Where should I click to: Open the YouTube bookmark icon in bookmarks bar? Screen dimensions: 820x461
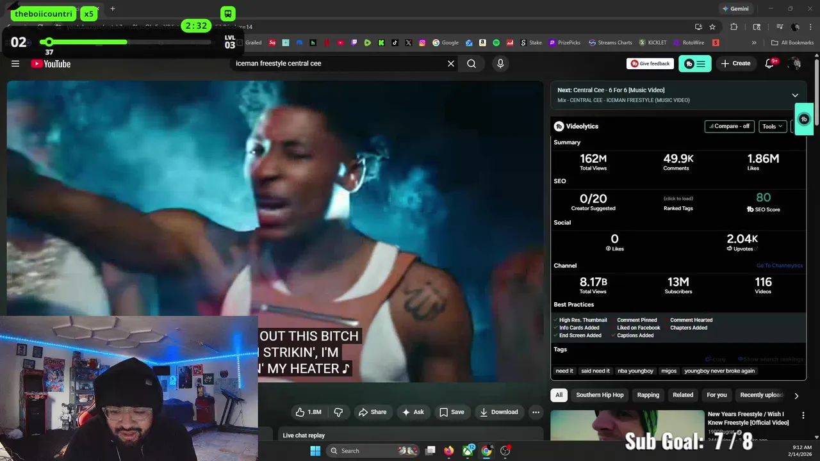[340, 43]
